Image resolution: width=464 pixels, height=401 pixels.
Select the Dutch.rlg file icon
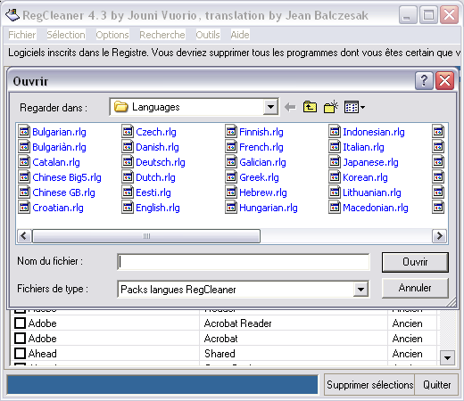pyautogui.click(x=128, y=176)
